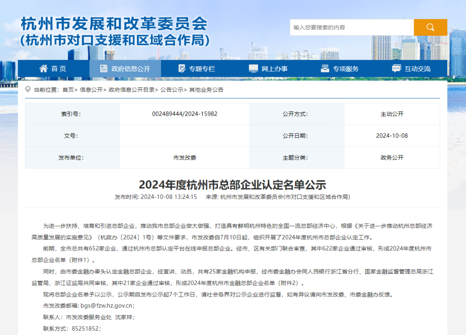The image size is (466, 335).
Task: Click publish time 2024-10-08 13:24:15
Action: tap(169, 197)
